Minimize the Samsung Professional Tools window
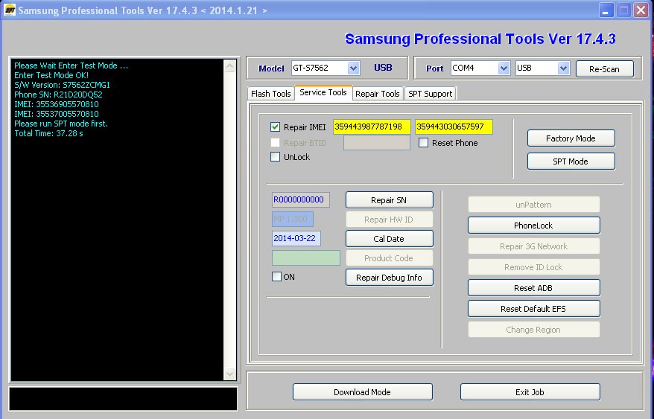The height and width of the screenshot is (419, 654). tap(606, 10)
